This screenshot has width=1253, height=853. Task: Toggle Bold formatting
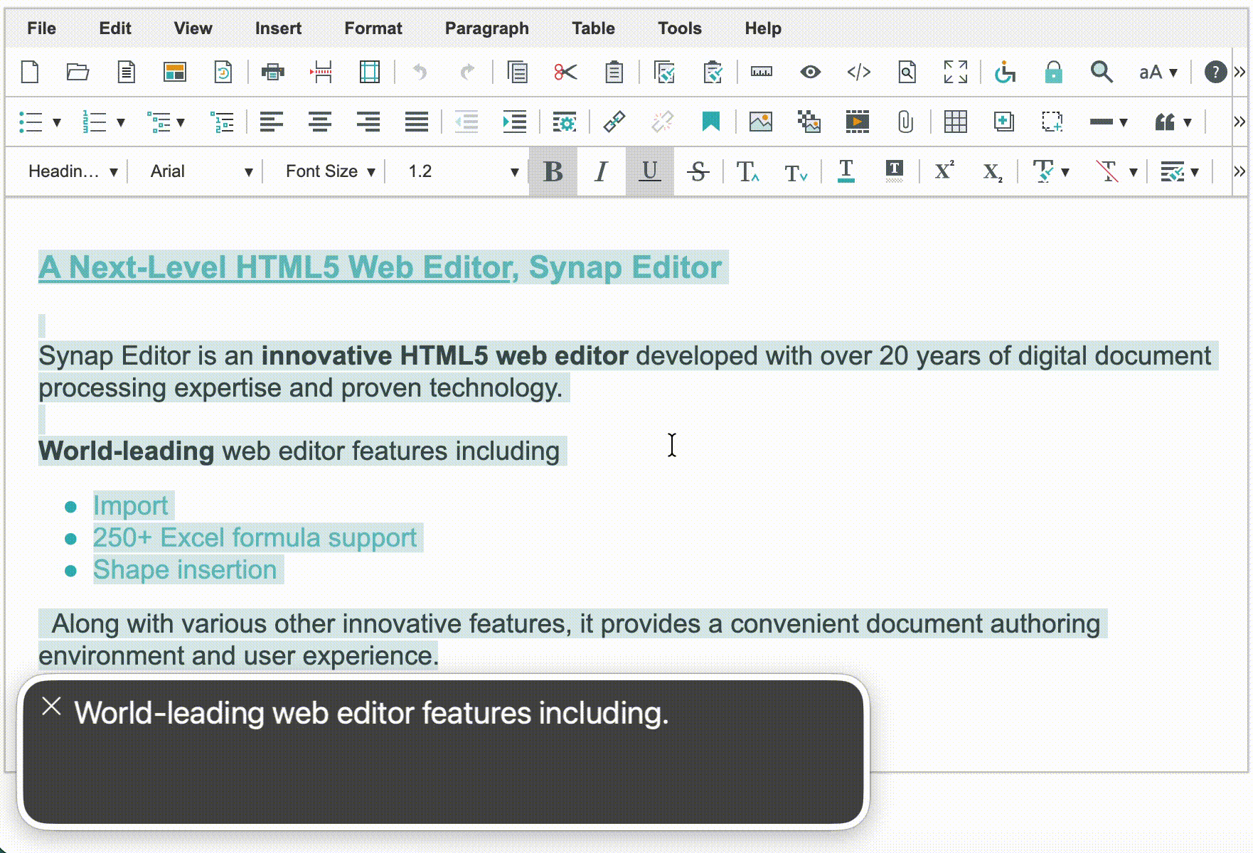point(553,171)
